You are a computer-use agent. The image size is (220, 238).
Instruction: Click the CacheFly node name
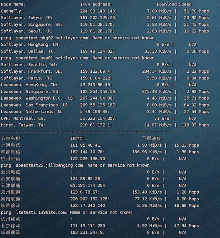(x=12, y=11)
